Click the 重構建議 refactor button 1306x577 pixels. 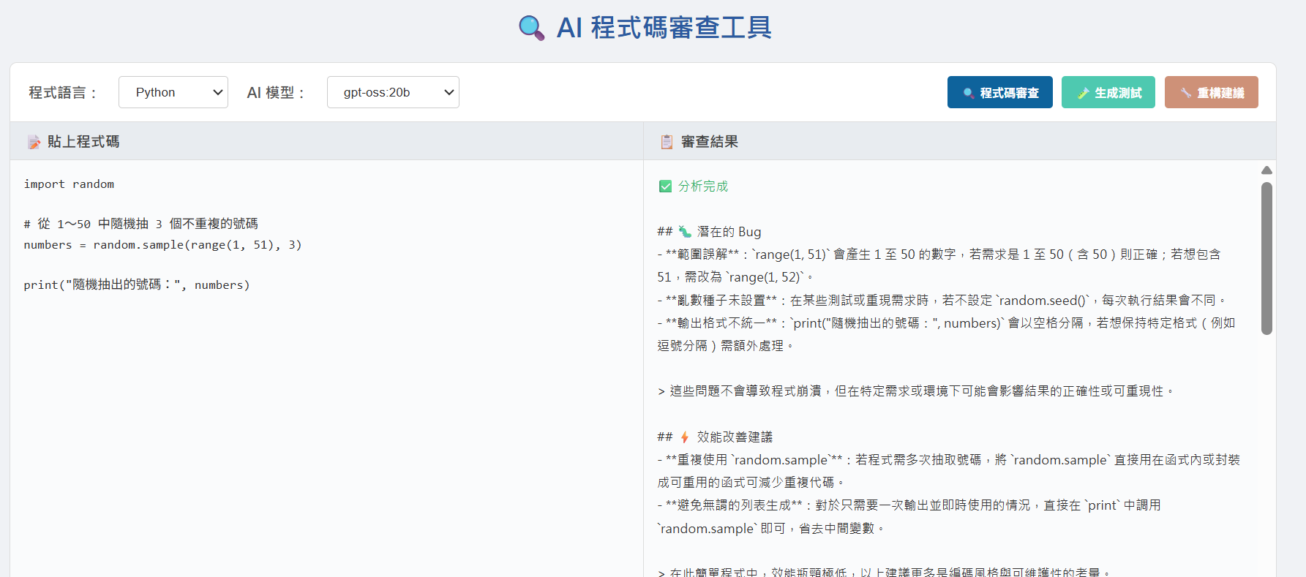pos(1211,92)
